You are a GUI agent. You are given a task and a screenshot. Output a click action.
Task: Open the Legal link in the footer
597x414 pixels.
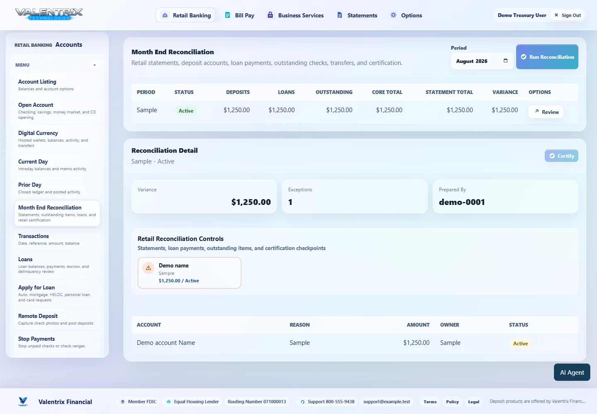(474, 402)
